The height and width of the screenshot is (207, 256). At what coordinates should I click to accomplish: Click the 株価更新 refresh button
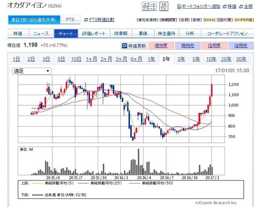pyautogui.click(x=134, y=46)
